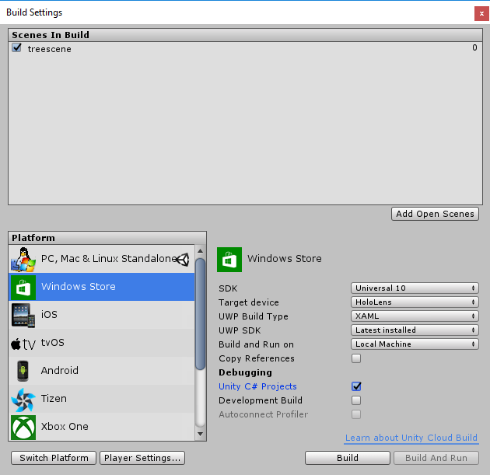490x475 pixels.
Task: Disable the Unity C# Projects checkbox
Action: [356, 386]
